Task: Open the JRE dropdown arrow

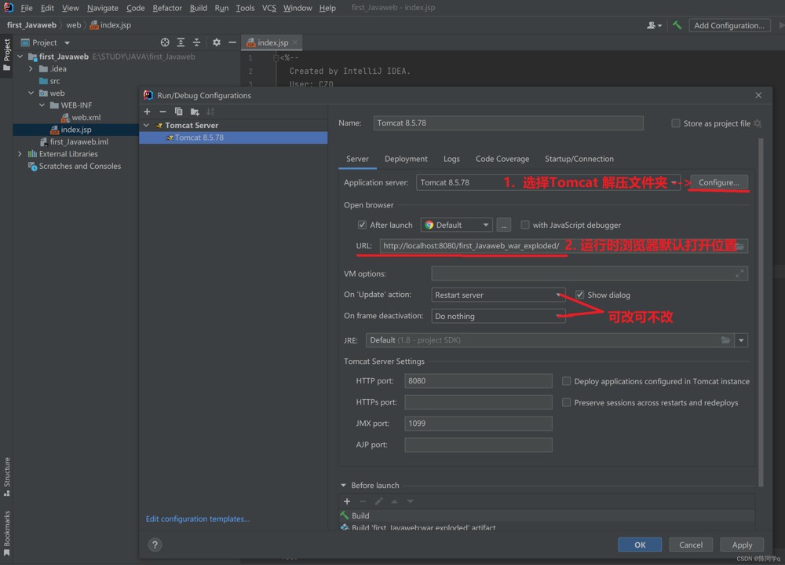Action: click(741, 340)
